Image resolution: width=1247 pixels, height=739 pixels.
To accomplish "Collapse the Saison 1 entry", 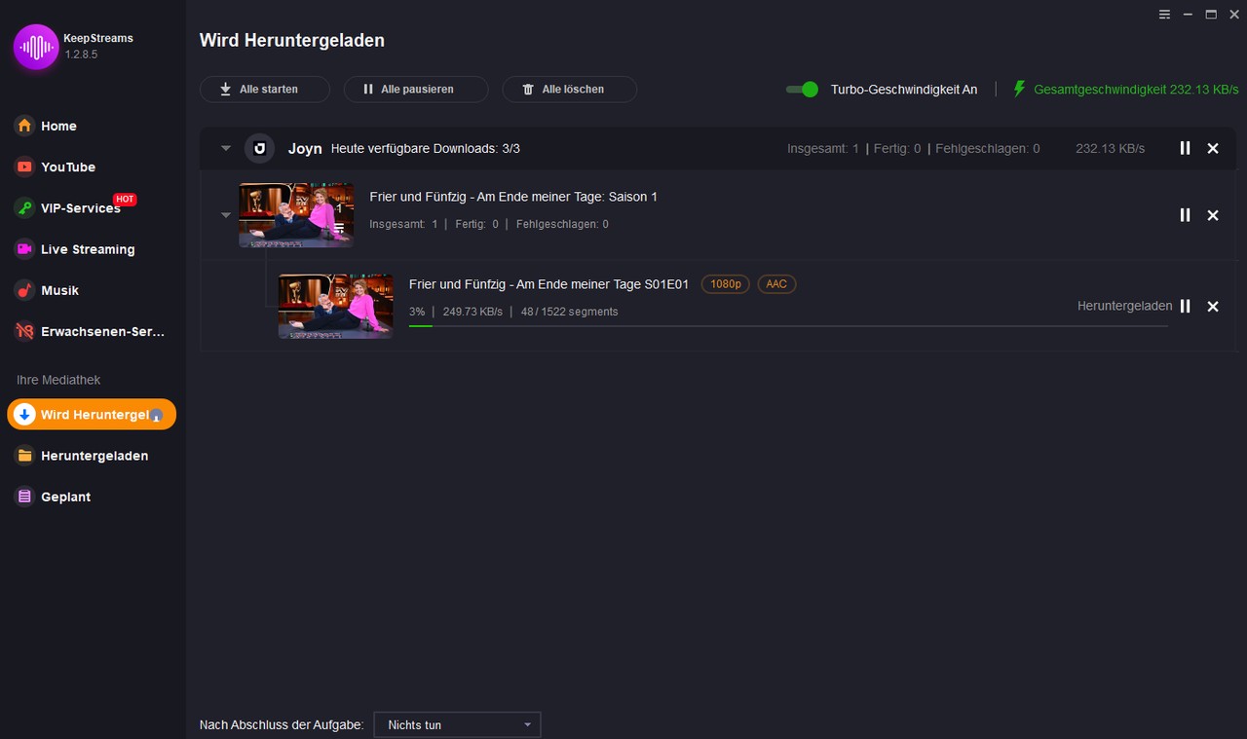I will click(225, 215).
